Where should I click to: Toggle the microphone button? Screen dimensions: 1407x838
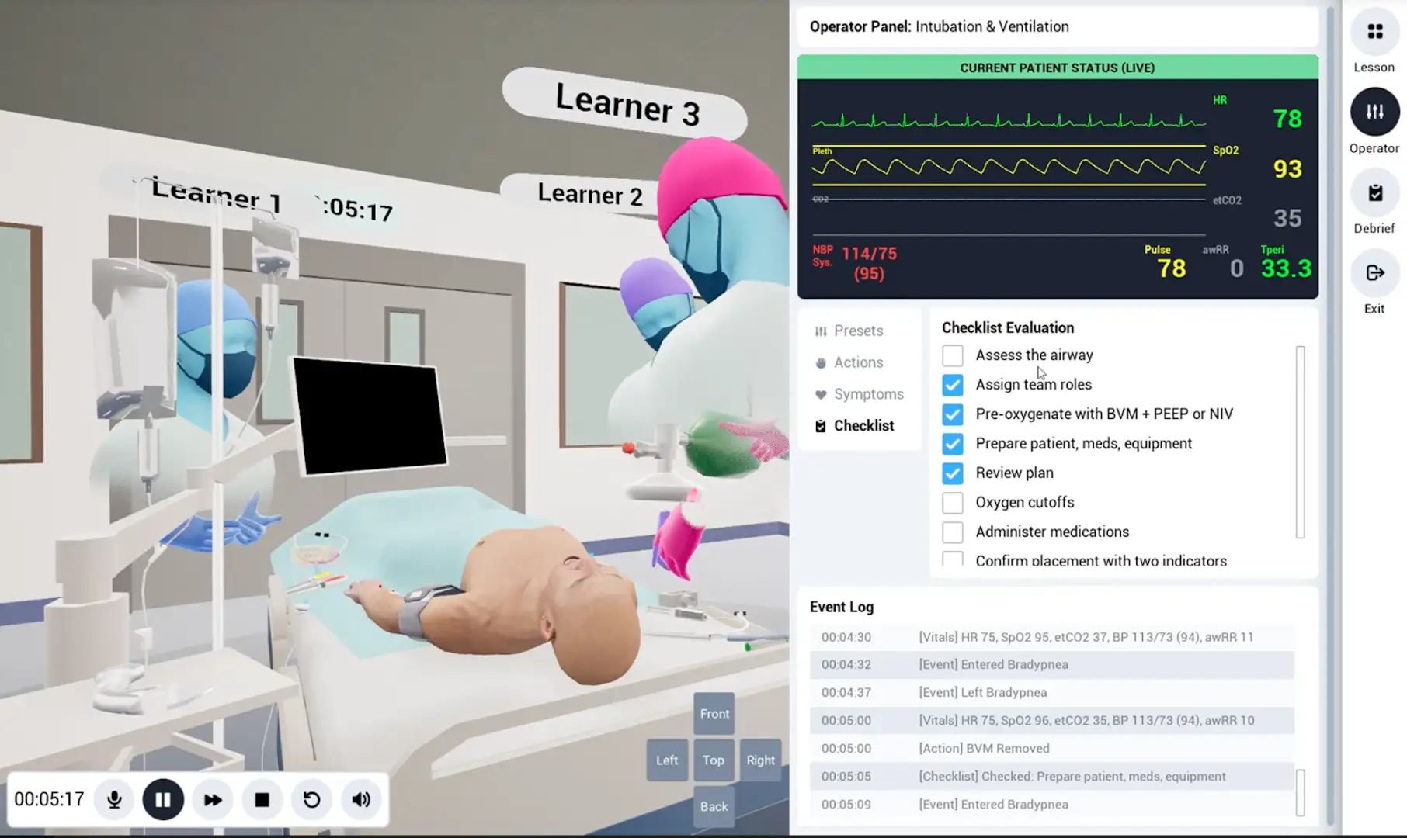point(114,799)
